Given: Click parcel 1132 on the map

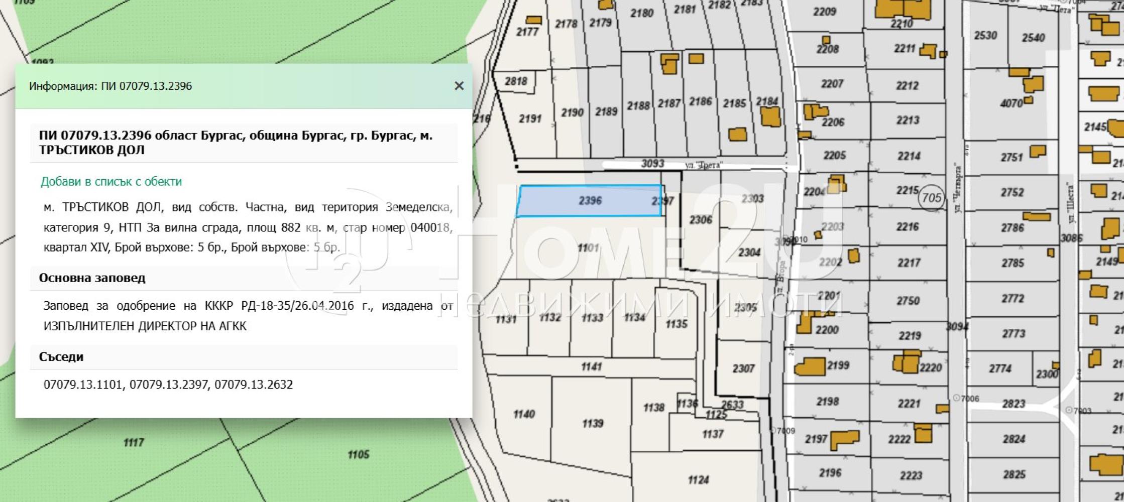Looking at the screenshot, I should click(549, 318).
